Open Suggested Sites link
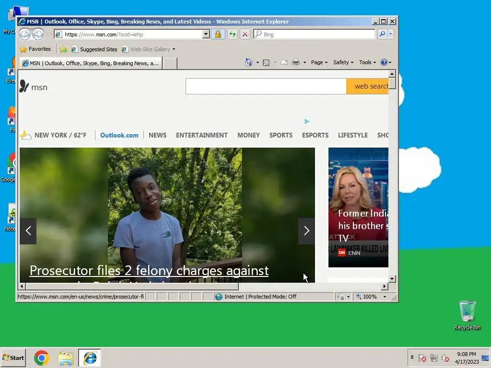The height and width of the screenshot is (368, 491). click(x=94, y=49)
